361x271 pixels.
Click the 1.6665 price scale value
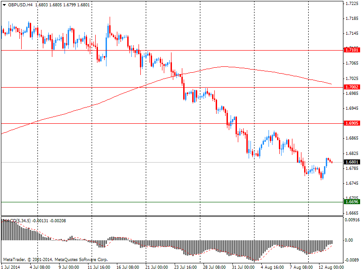coord(352,213)
